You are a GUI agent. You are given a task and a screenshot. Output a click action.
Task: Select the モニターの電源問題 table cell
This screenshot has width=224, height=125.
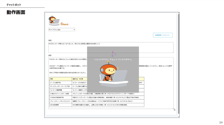click(x=60, y=90)
